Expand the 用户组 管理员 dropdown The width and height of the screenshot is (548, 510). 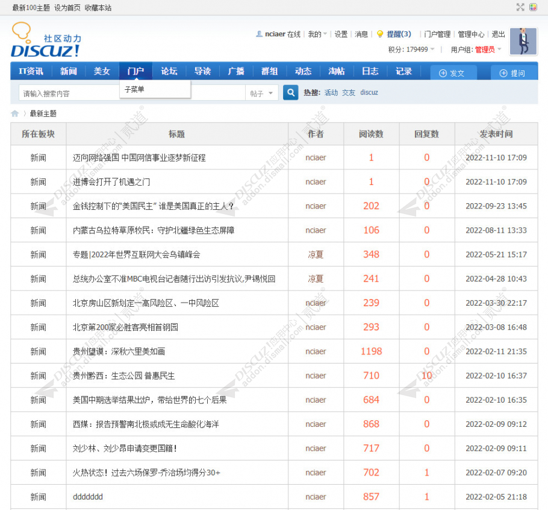(x=476, y=49)
